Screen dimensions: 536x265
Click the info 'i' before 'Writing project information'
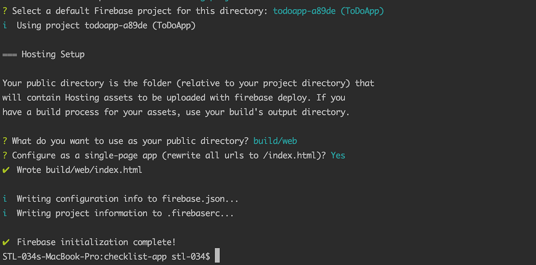(5, 213)
